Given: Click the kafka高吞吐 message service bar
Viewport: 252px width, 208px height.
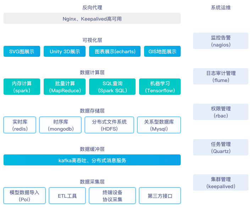Looking at the screenshot, I should 92,160.
